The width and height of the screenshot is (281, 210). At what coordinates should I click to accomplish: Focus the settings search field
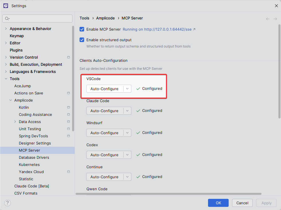coord(37,19)
